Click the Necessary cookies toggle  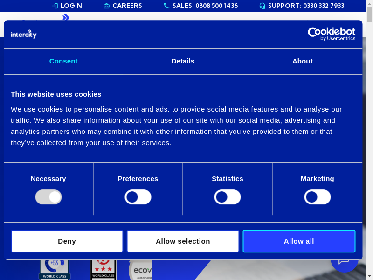[48, 197]
